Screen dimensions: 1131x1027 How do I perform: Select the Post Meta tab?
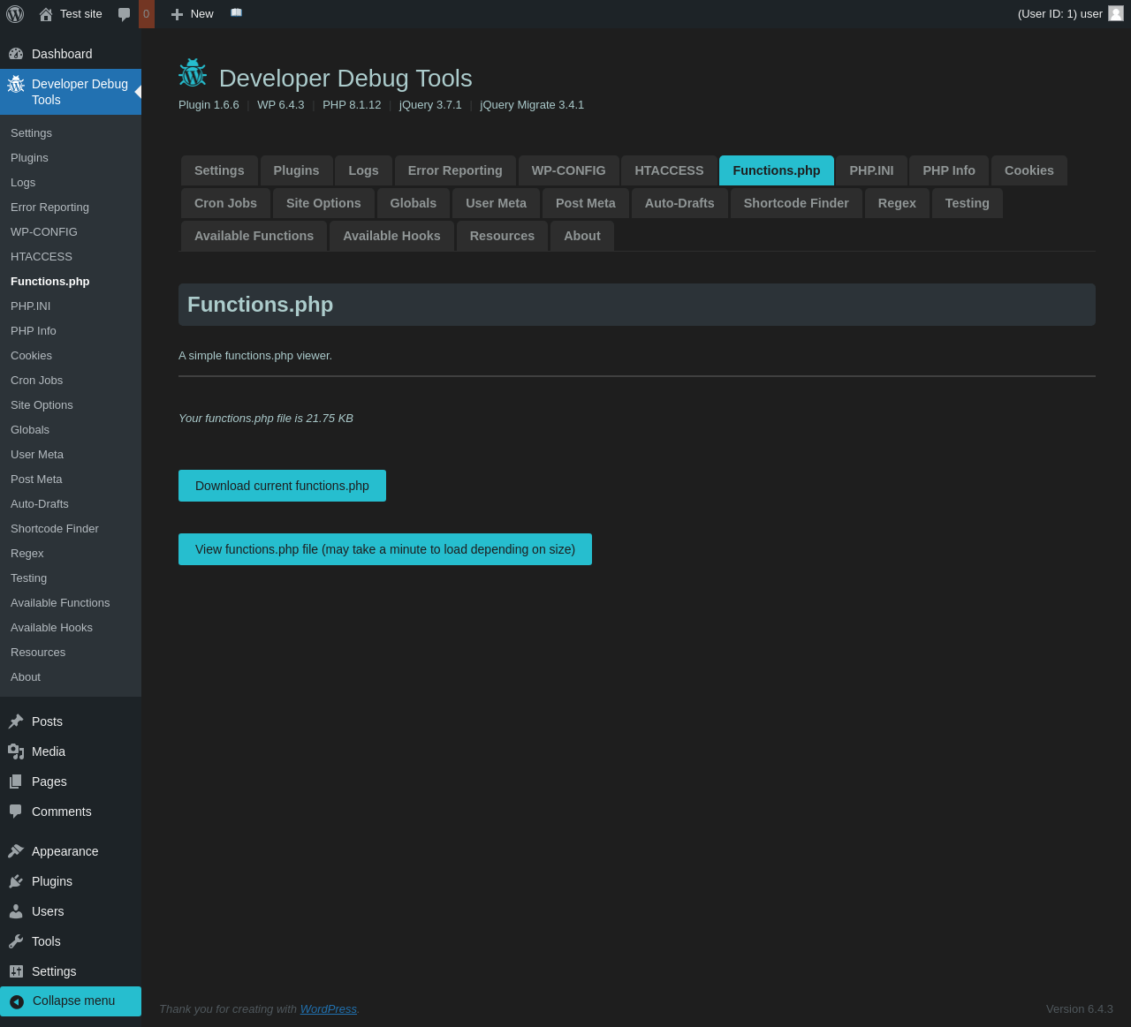586,203
